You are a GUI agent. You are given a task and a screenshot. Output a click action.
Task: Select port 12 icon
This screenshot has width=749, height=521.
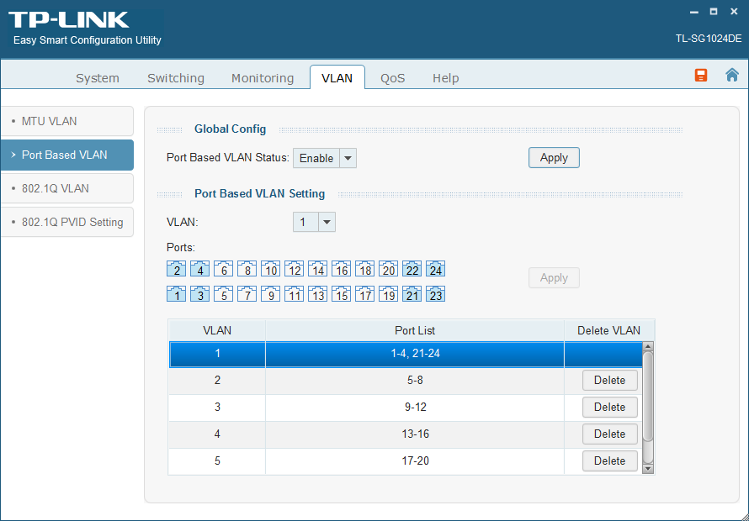click(x=295, y=269)
